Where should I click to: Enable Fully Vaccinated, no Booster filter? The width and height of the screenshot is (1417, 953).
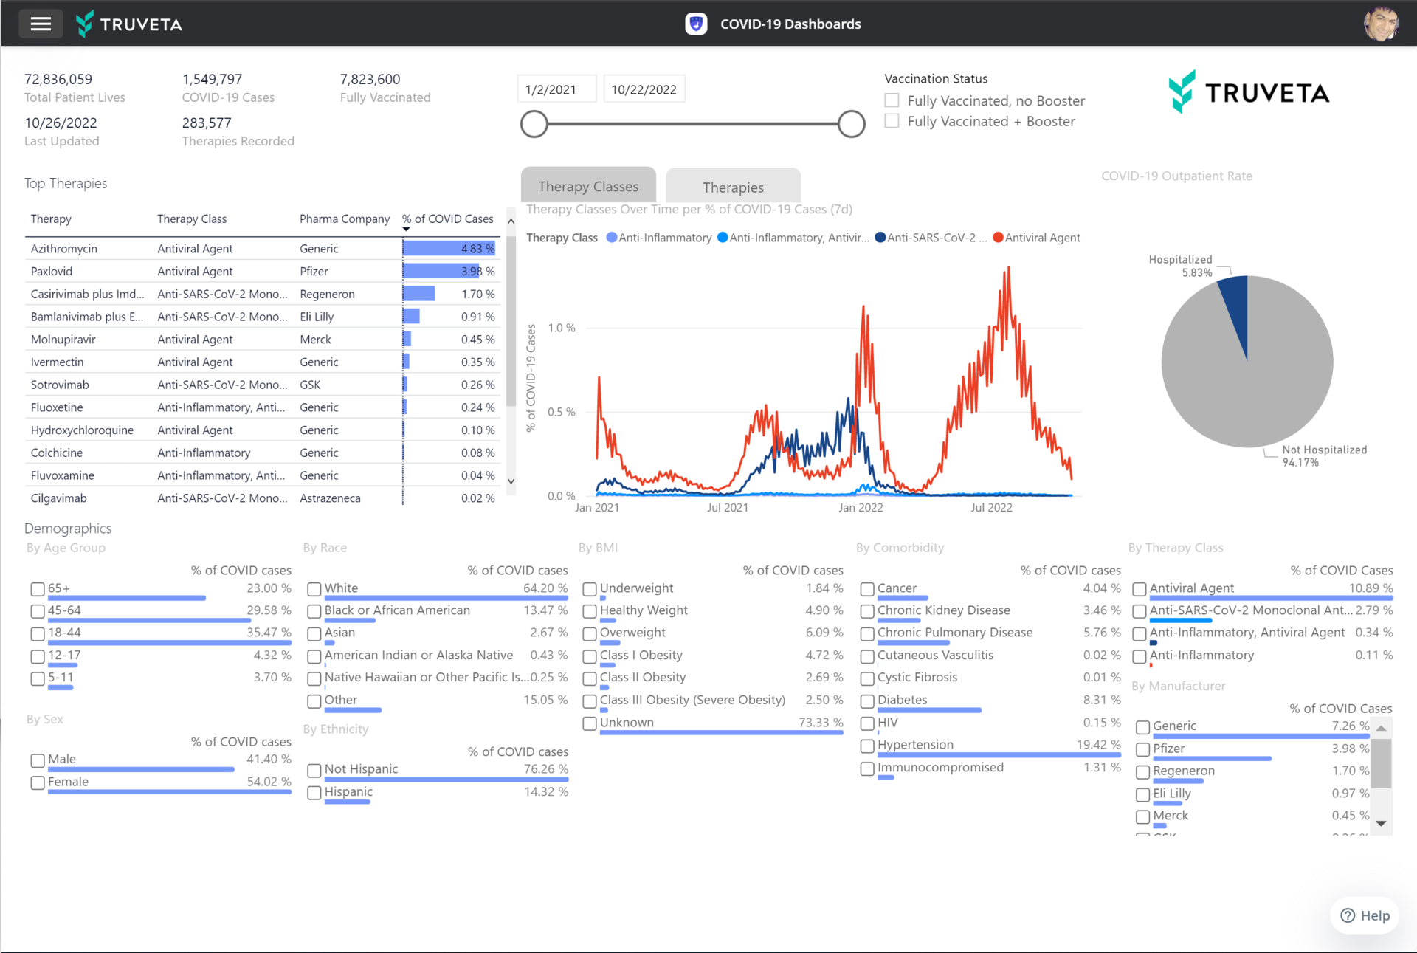(891, 100)
